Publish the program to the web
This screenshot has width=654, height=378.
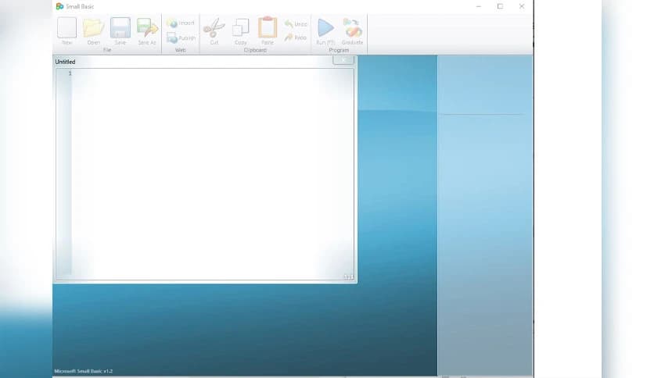pyautogui.click(x=181, y=38)
